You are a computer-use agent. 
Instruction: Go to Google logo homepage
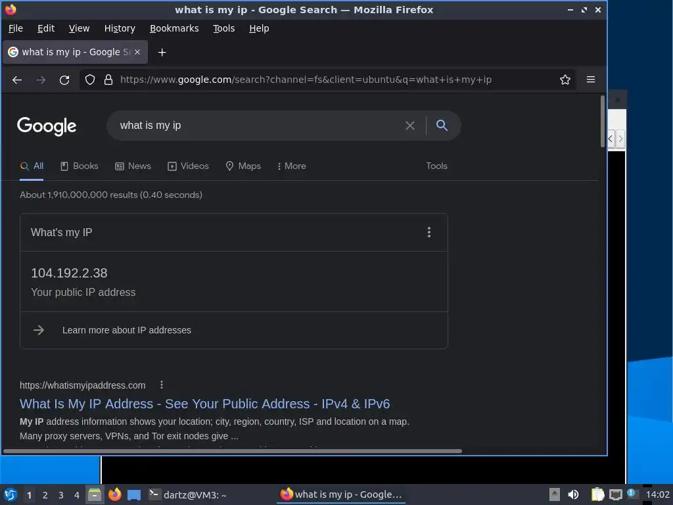pos(47,126)
